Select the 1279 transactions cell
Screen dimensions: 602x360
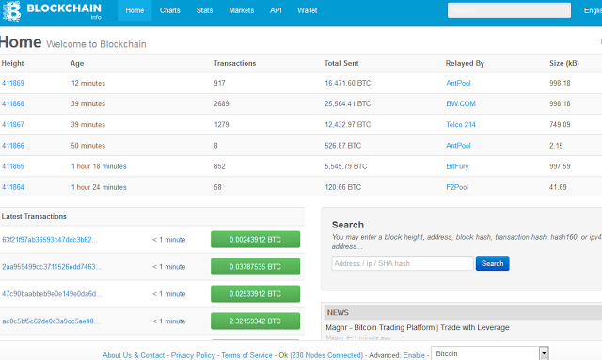point(222,124)
